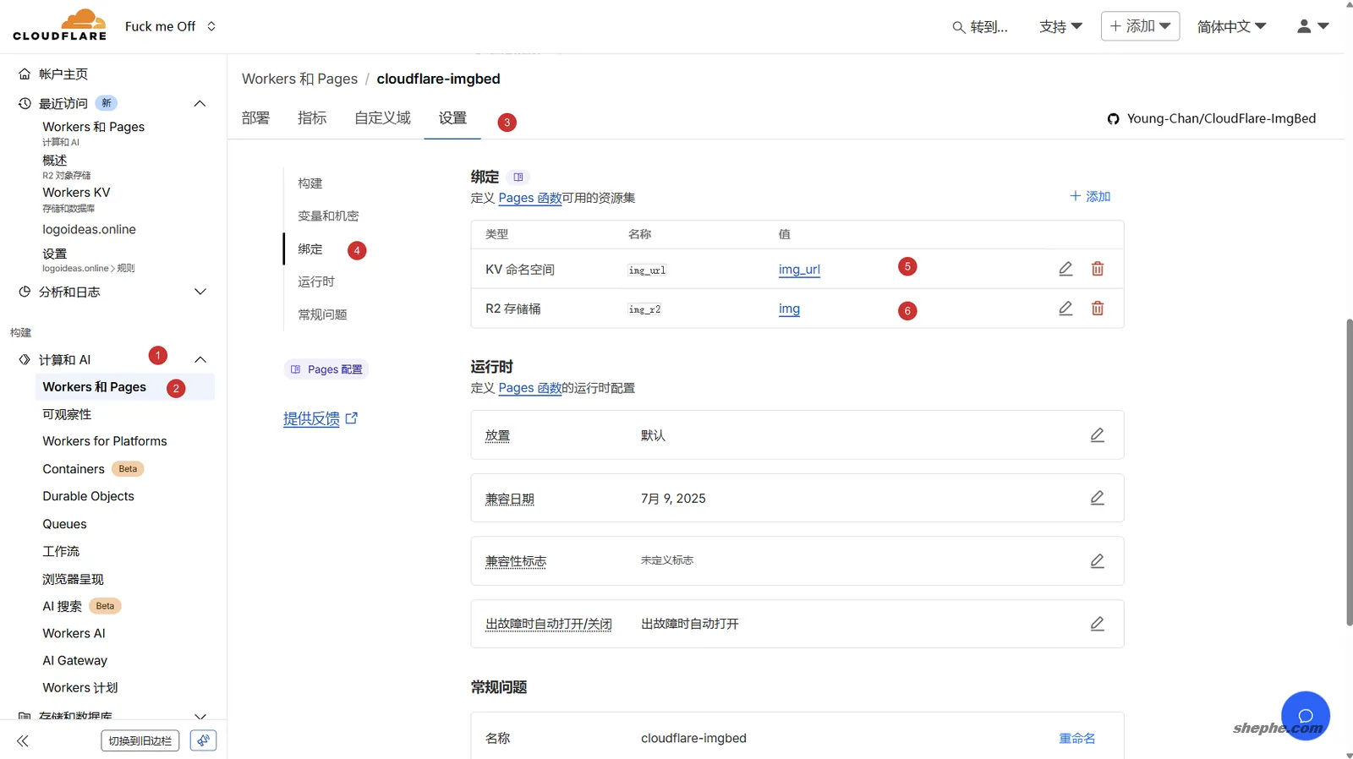Jump to 构建 settings section
This screenshot has height=759, width=1353.
(x=310, y=183)
